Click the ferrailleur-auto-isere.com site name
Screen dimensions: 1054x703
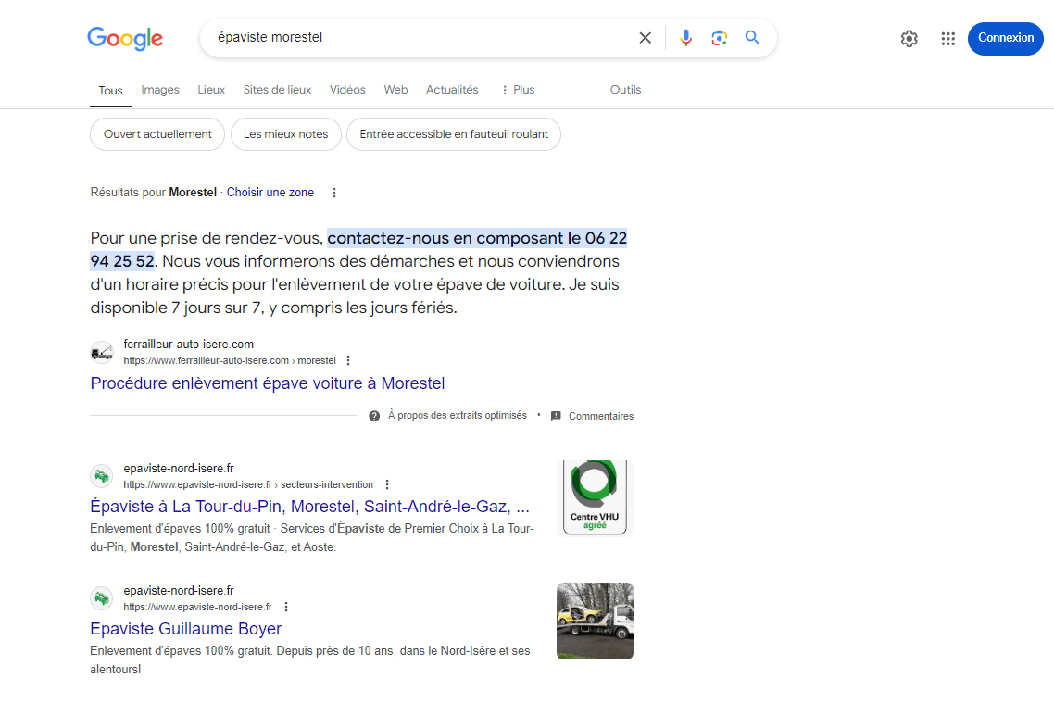(189, 345)
